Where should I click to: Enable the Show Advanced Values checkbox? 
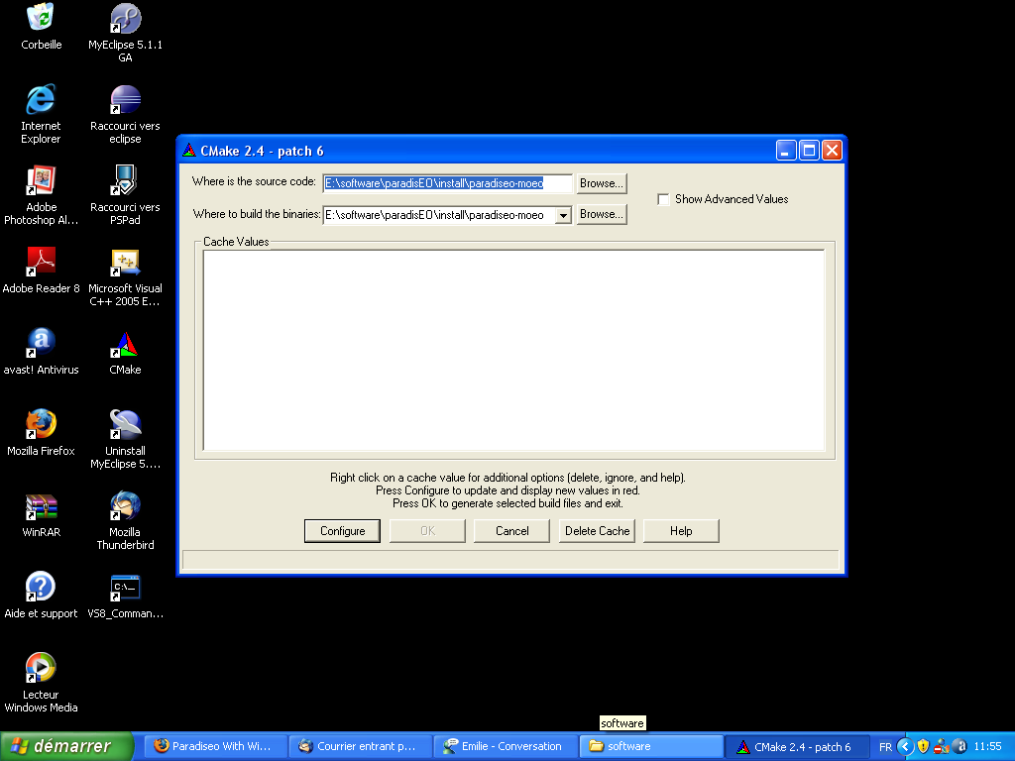click(663, 199)
